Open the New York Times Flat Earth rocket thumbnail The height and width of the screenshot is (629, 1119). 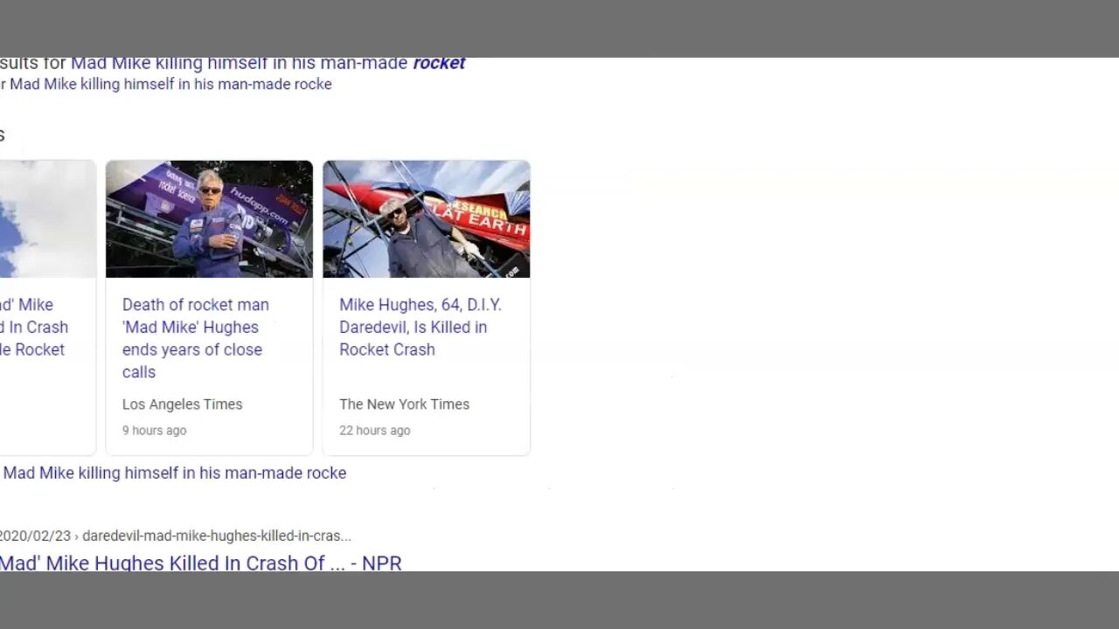(x=427, y=219)
